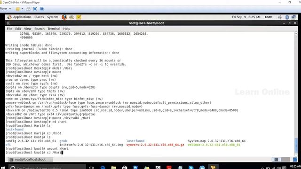
Task: Click config-2.6.32-431.el6.x86_64 text
Action: point(31,141)
